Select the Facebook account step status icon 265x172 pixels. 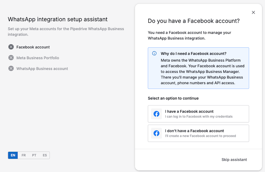tap(11, 47)
